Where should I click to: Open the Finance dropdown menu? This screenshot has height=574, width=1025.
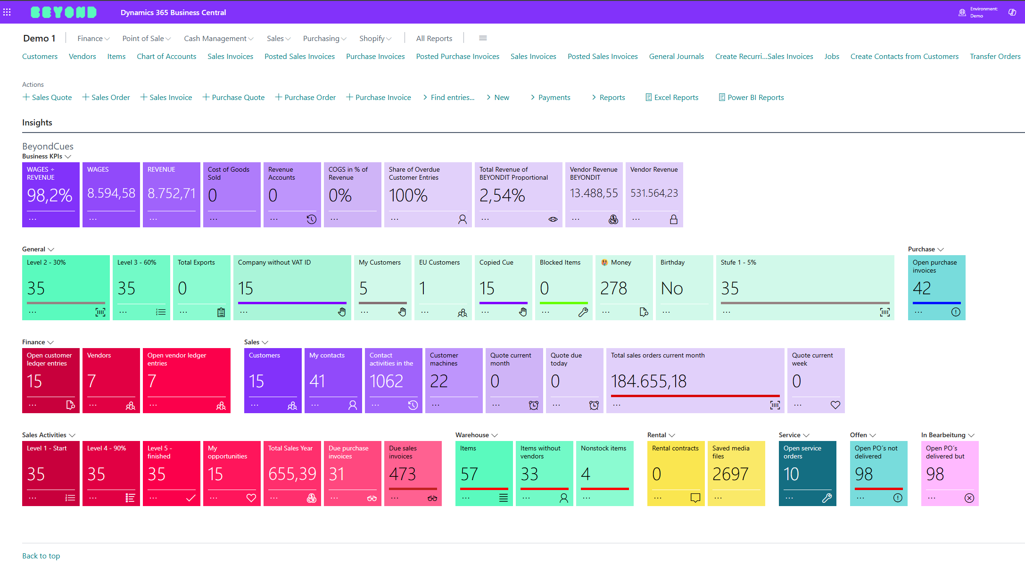tap(93, 38)
